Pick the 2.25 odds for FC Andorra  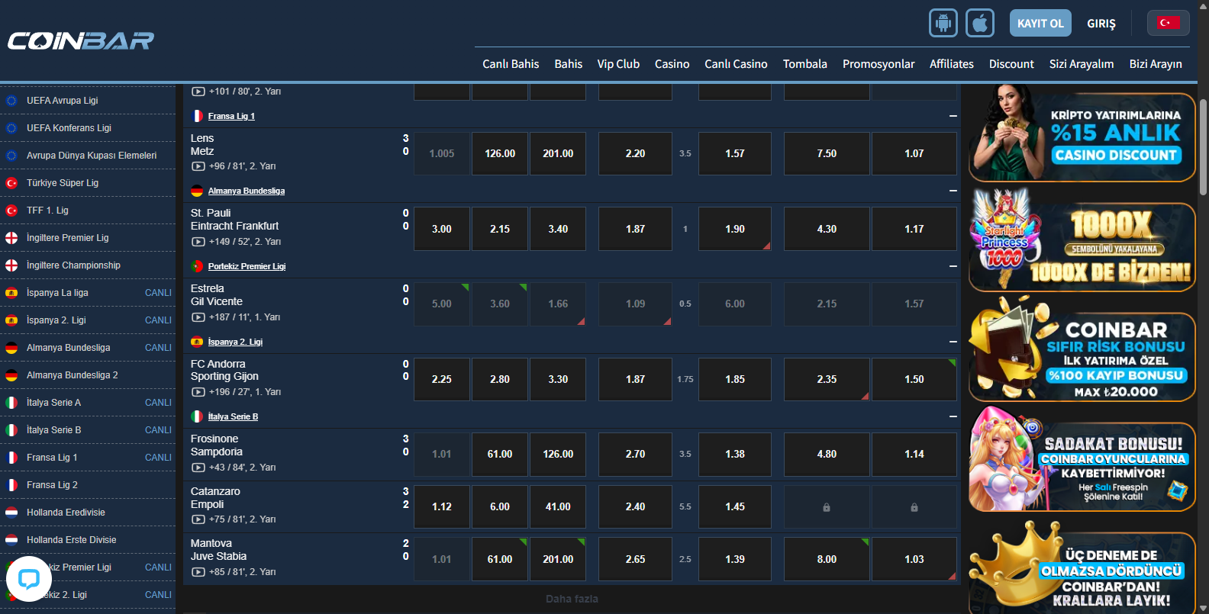441,379
